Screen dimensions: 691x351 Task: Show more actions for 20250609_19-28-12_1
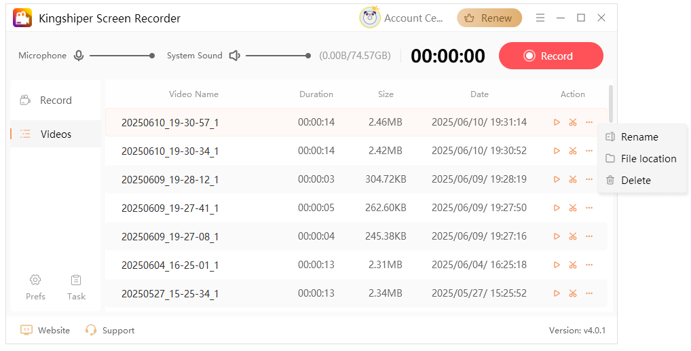click(x=589, y=179)
